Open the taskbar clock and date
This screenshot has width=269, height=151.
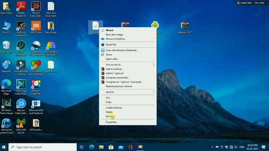pyautogui.click(x=252, y=147)
